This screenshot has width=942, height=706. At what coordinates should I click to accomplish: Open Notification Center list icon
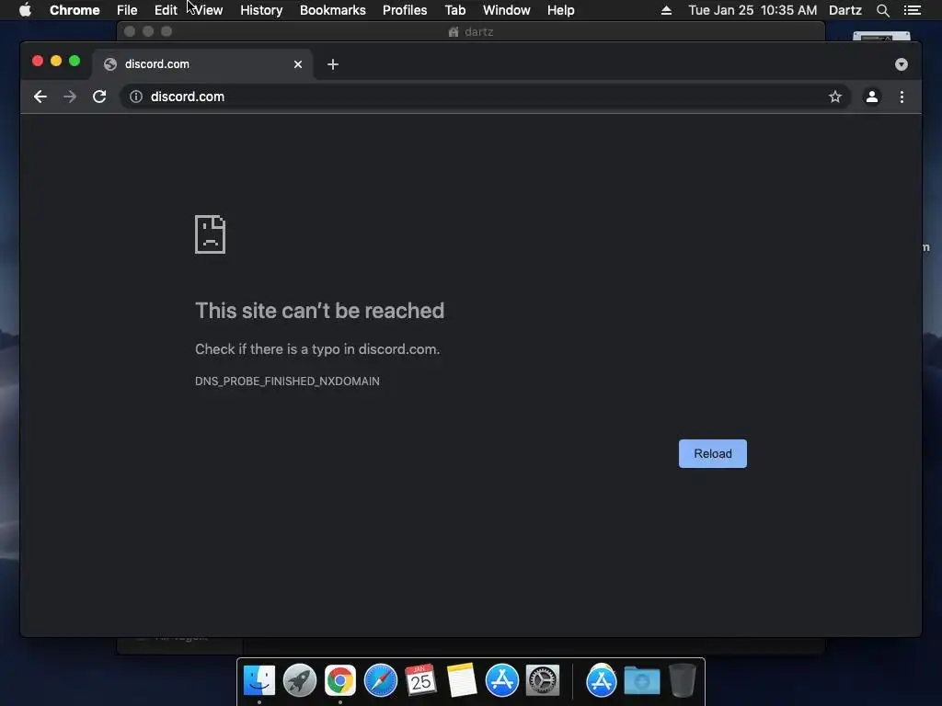[912, 10]
